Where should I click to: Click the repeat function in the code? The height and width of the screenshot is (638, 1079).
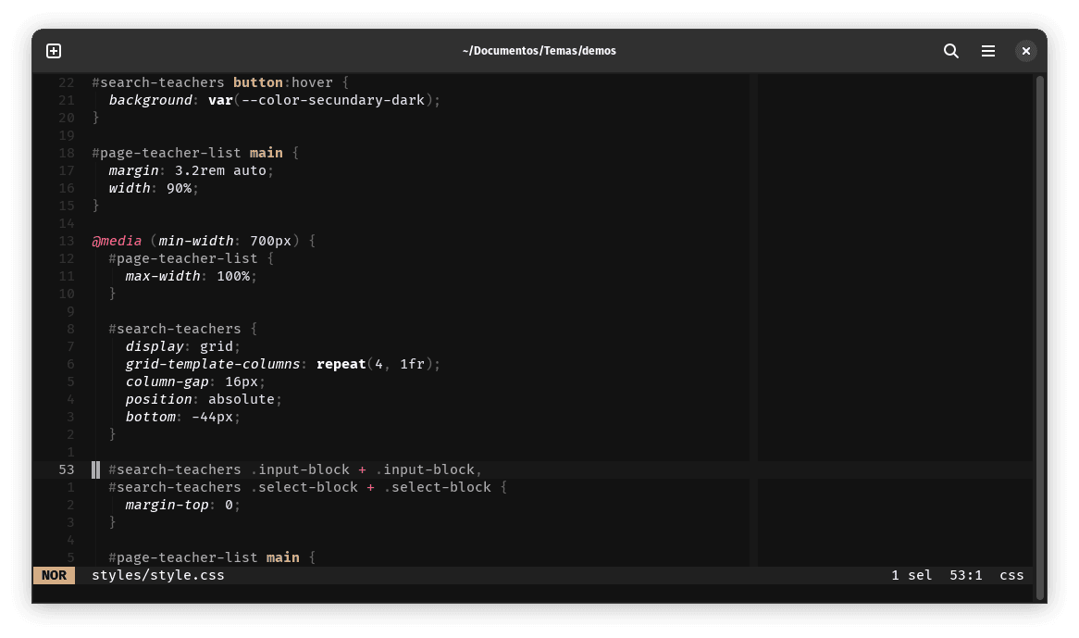[x=341, y=364]
